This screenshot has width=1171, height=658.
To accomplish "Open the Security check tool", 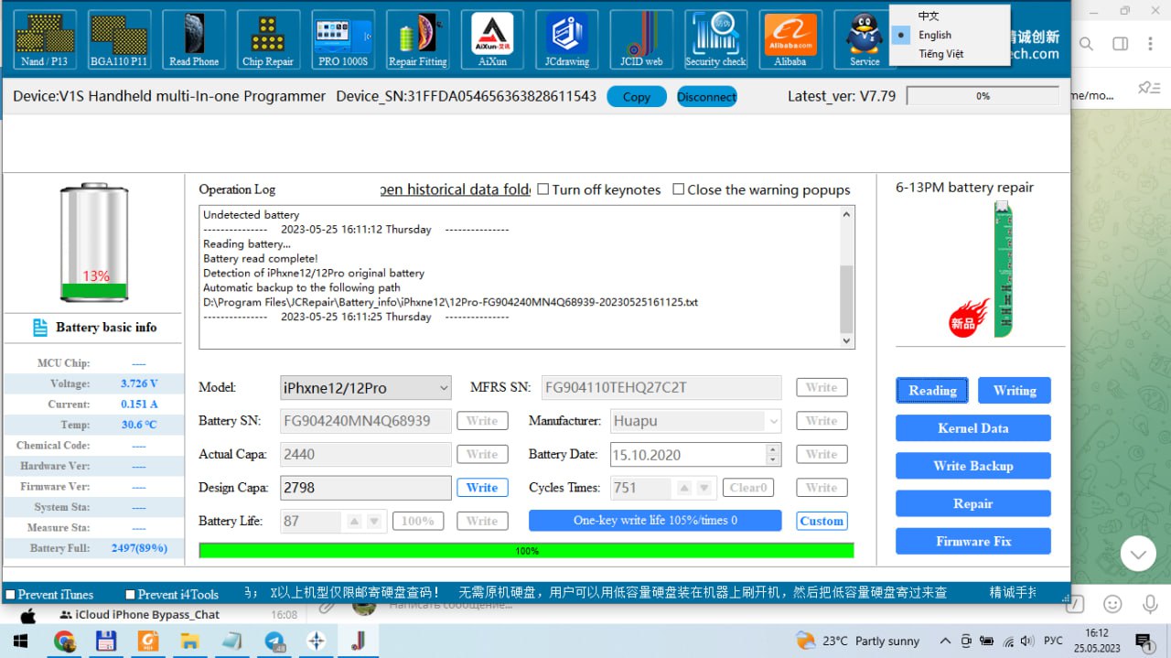I will click(x=715, y=39).
